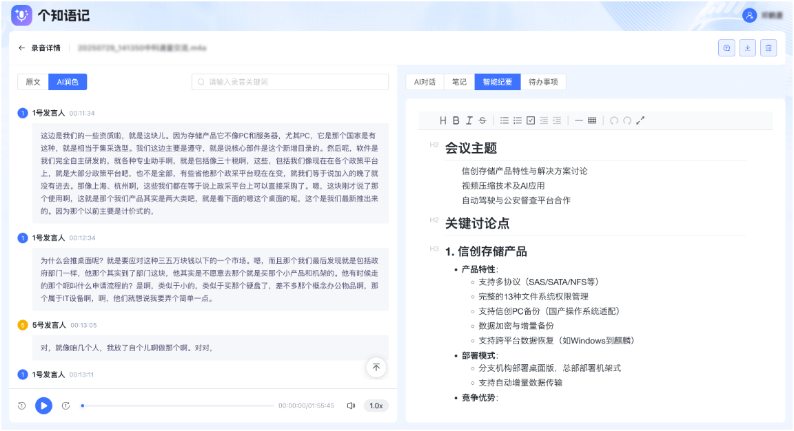Delete the recording using the trash icon
This screenshot has width=794, height=431.
pos(769,48)
